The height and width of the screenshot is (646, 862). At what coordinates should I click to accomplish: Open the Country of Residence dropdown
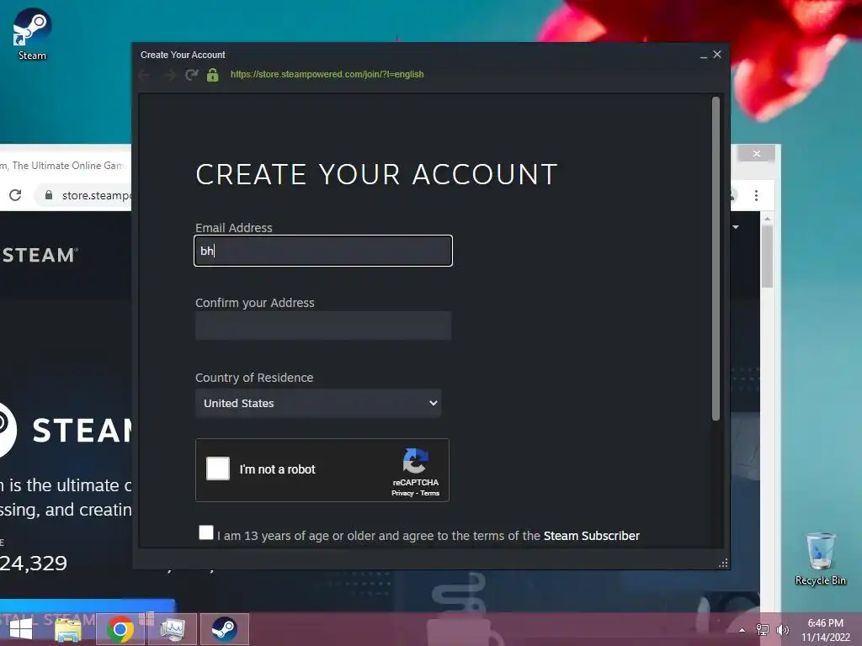pos(318,403)
